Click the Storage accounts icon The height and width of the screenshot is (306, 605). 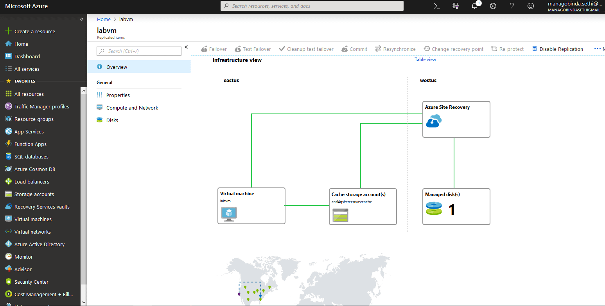[x=8, y=194]
